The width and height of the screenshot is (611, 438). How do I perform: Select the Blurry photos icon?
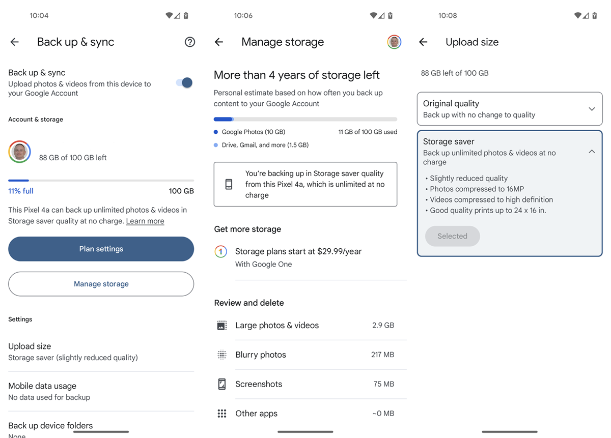pyautogui.click(x=221, y=355)
